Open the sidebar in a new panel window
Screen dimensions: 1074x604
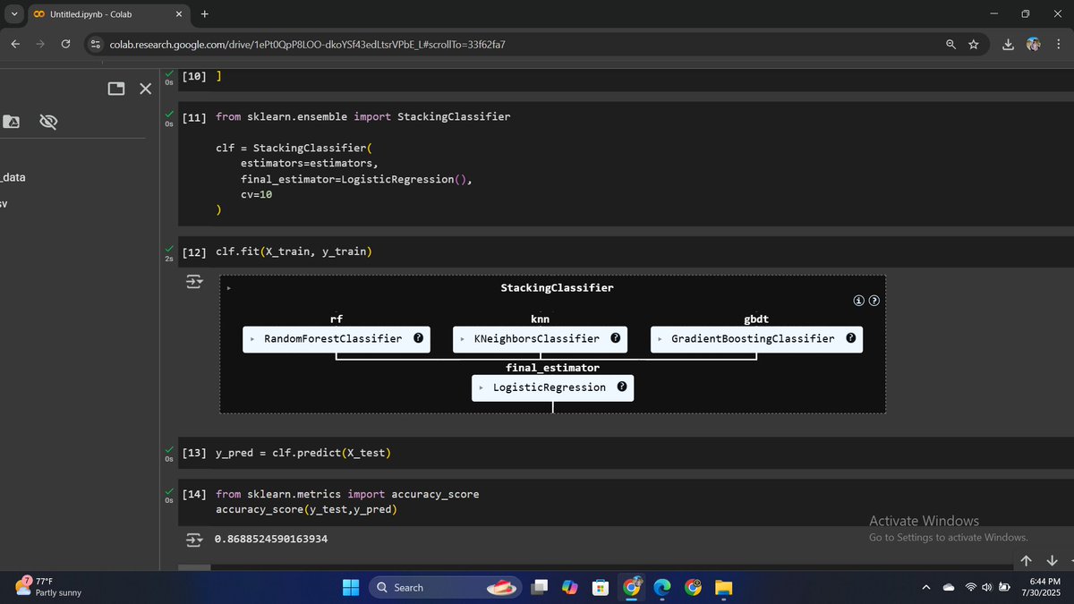[116, 89]
